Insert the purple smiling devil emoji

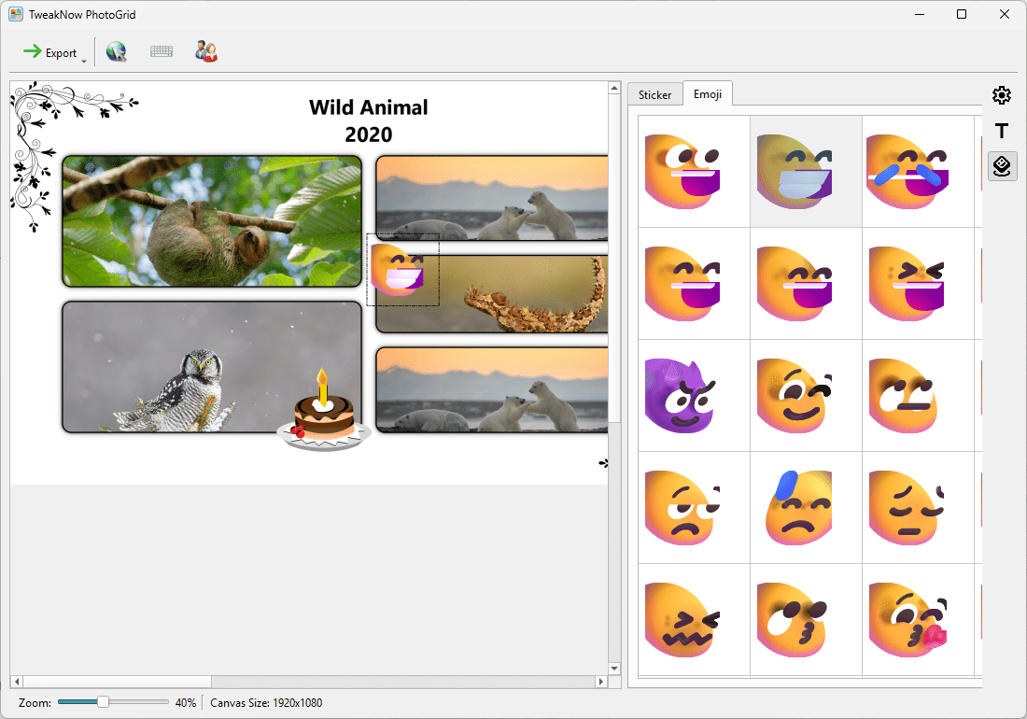tap(694, 396)
